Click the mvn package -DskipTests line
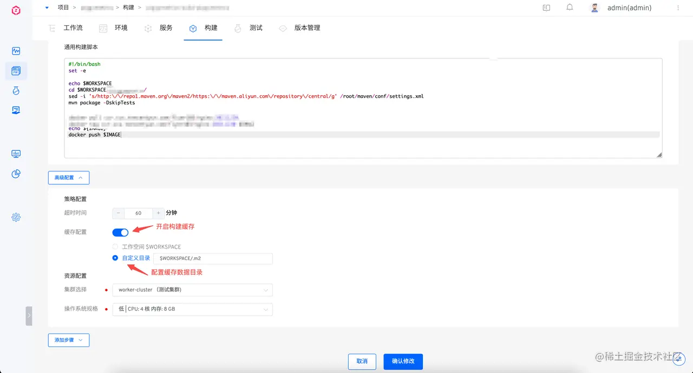 pyautogui.click(x=102, y=102)
